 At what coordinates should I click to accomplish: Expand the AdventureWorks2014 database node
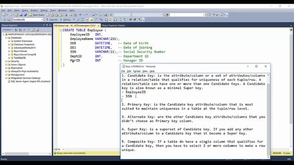click(x=9, y=48)
